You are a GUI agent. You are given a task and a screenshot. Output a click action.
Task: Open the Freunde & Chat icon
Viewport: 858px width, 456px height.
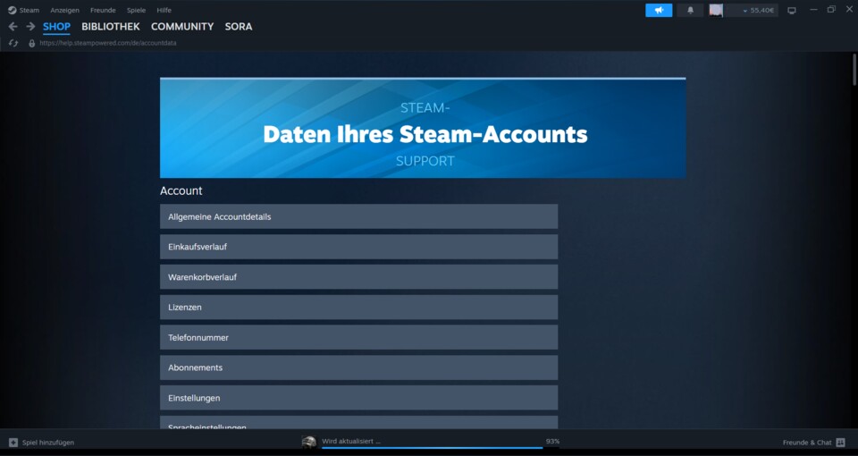click(x=841, y=443)
